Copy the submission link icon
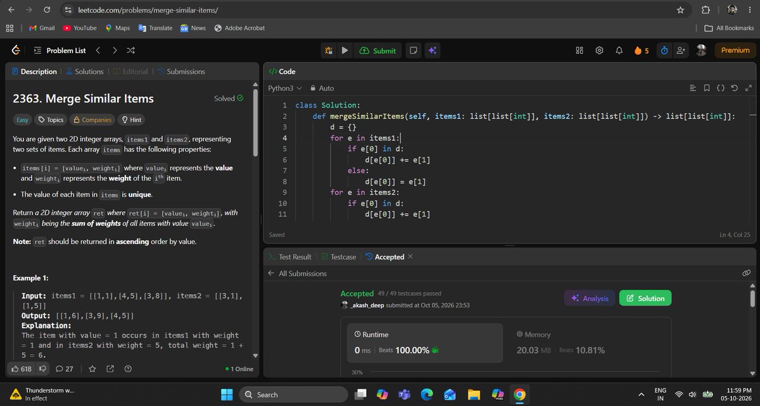 click(746, 273)
